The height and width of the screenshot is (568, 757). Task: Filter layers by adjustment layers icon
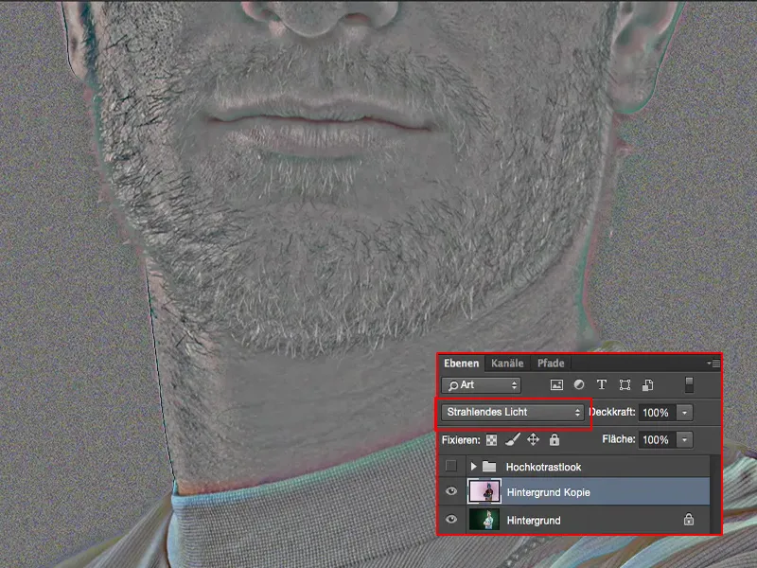[x=579, y=385]
